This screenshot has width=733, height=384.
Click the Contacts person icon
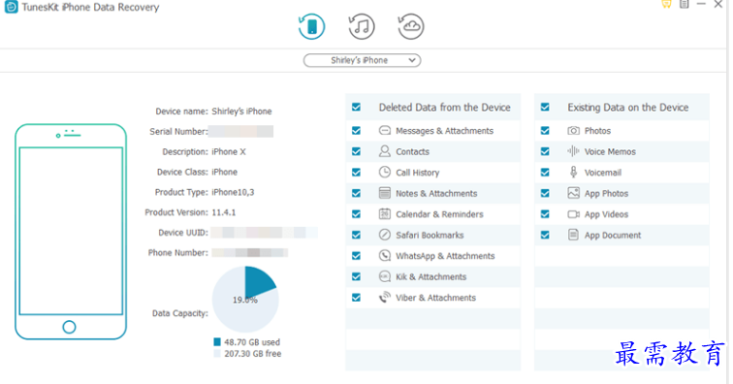[385, 151]
